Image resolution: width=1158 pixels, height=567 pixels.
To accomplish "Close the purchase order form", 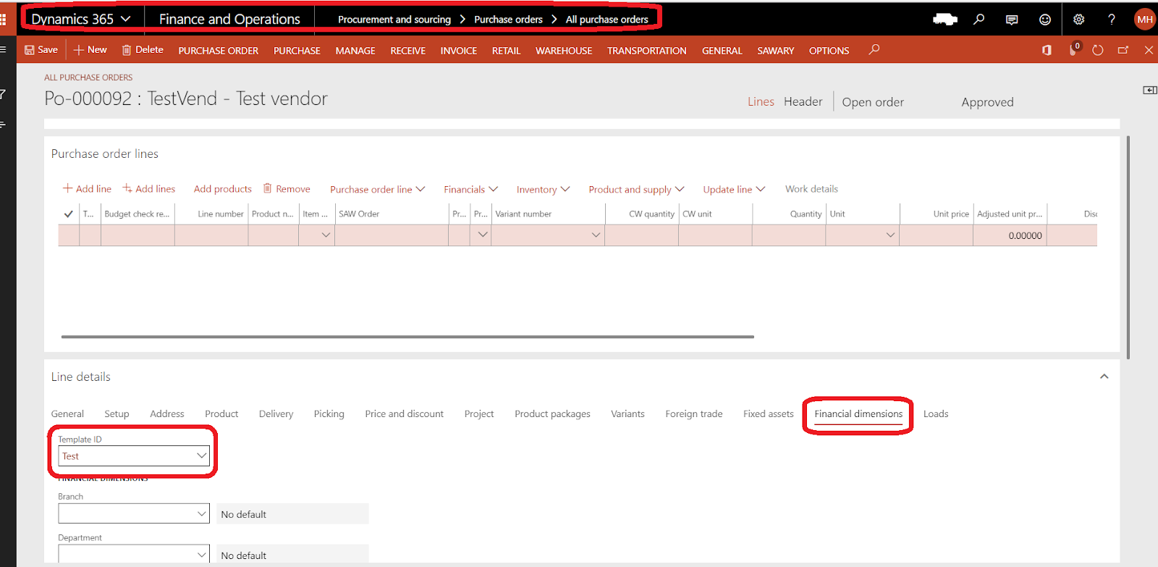I will (x=1149, y=50).
